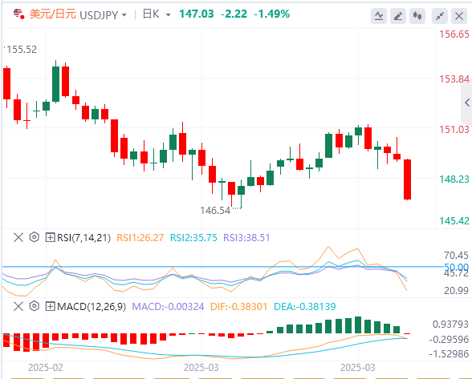Image resolution: width=472 pixels, height=379 pixels.
Task: Select the drawing pencil tool
Action: click(x=398, y=16)
